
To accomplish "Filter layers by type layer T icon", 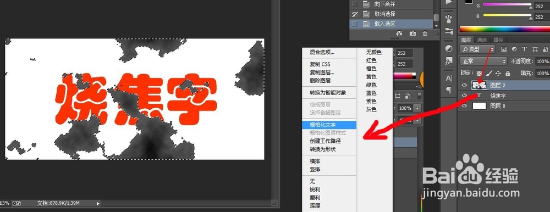I will pyautogui.click(x=525, y=49).
